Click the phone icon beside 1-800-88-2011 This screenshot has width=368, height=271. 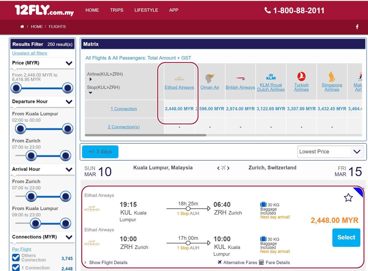[267, 10]
